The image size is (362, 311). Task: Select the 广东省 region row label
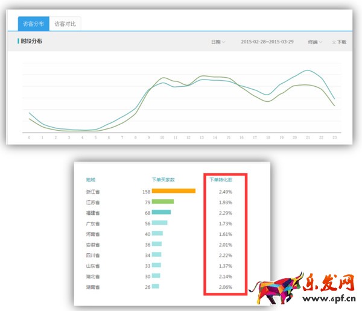tap(93, 223)
